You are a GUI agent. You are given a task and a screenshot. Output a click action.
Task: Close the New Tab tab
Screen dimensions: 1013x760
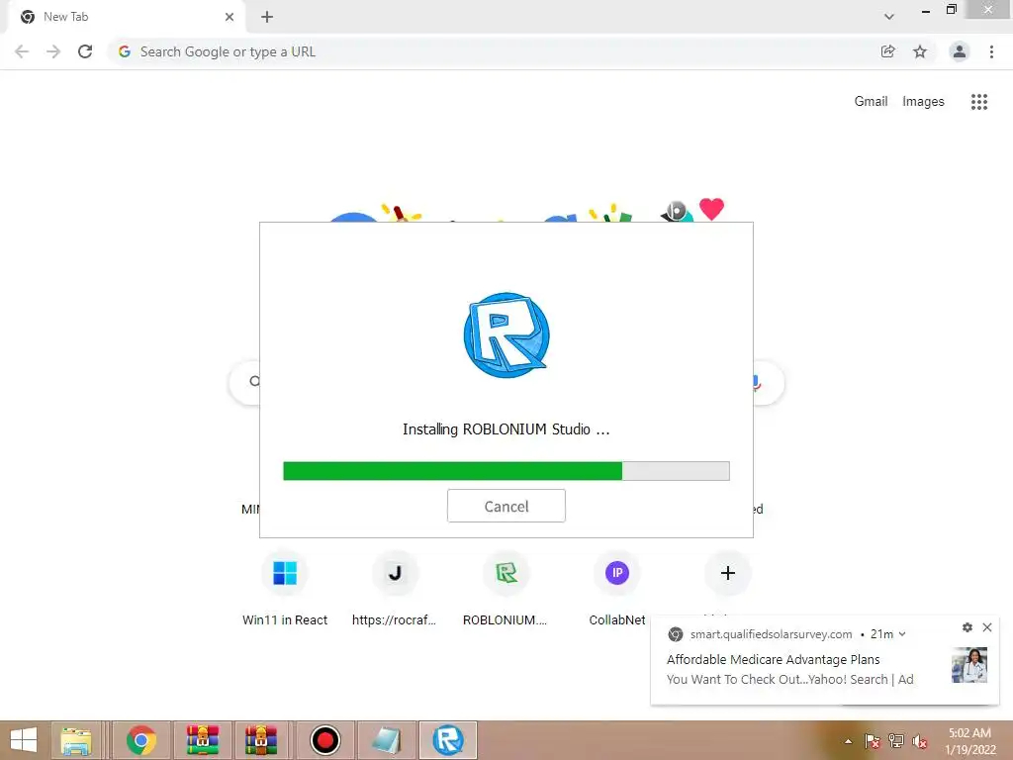click(x=230, y=17)
